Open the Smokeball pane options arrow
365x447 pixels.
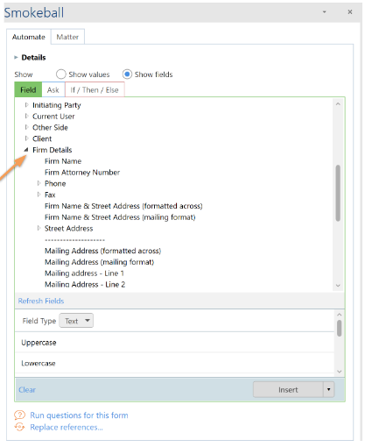[x=324, y=12]
